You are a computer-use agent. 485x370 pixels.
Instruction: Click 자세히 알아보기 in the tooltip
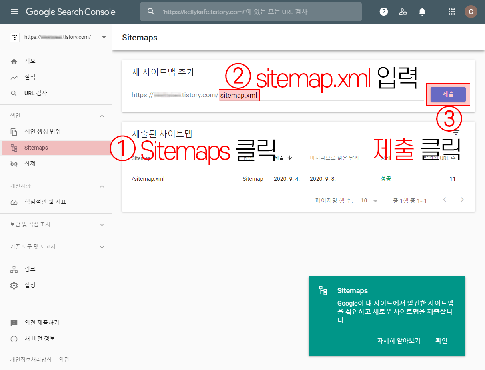coord(399,341)
